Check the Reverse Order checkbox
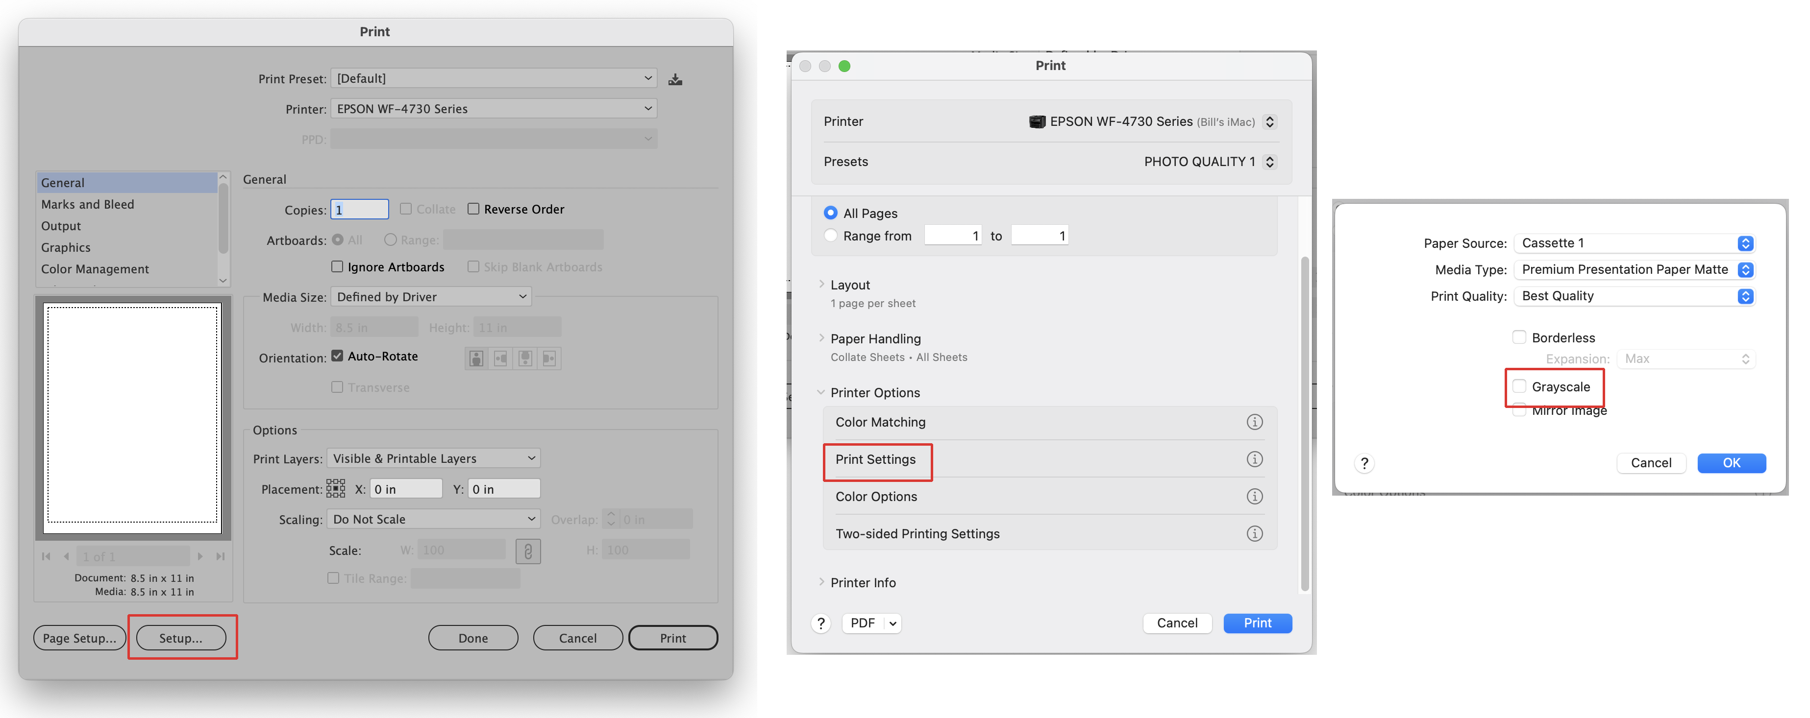This screenshot has height=718, width=1810. (x=473, y=209)
